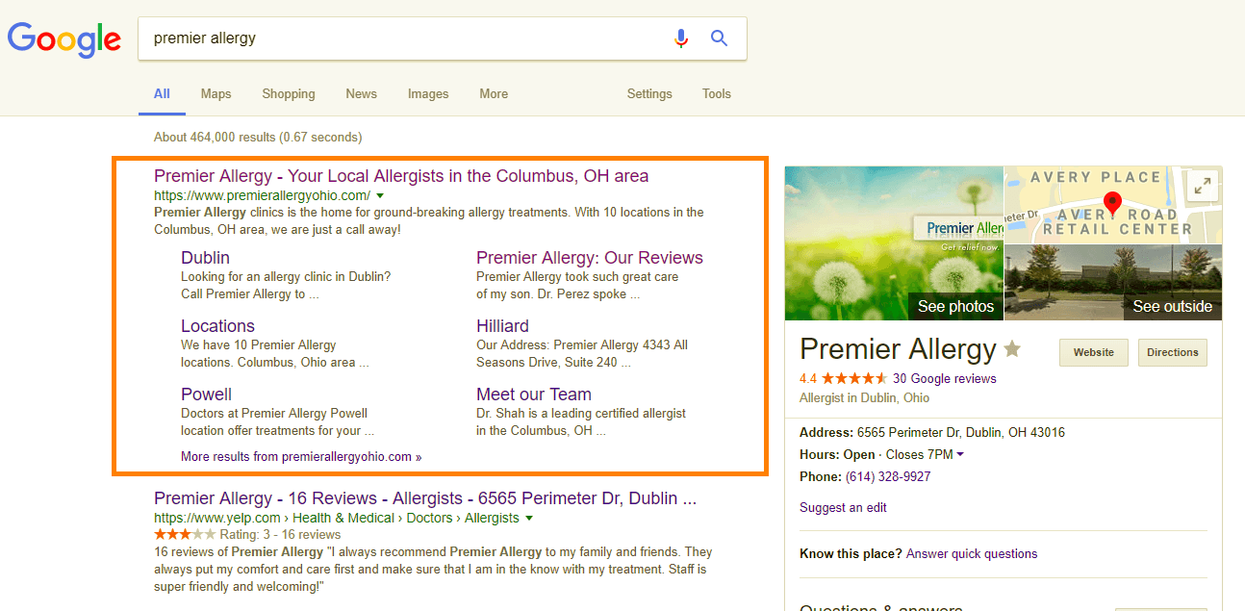
Task: Open the Locations sitelink
Action: 217,326
